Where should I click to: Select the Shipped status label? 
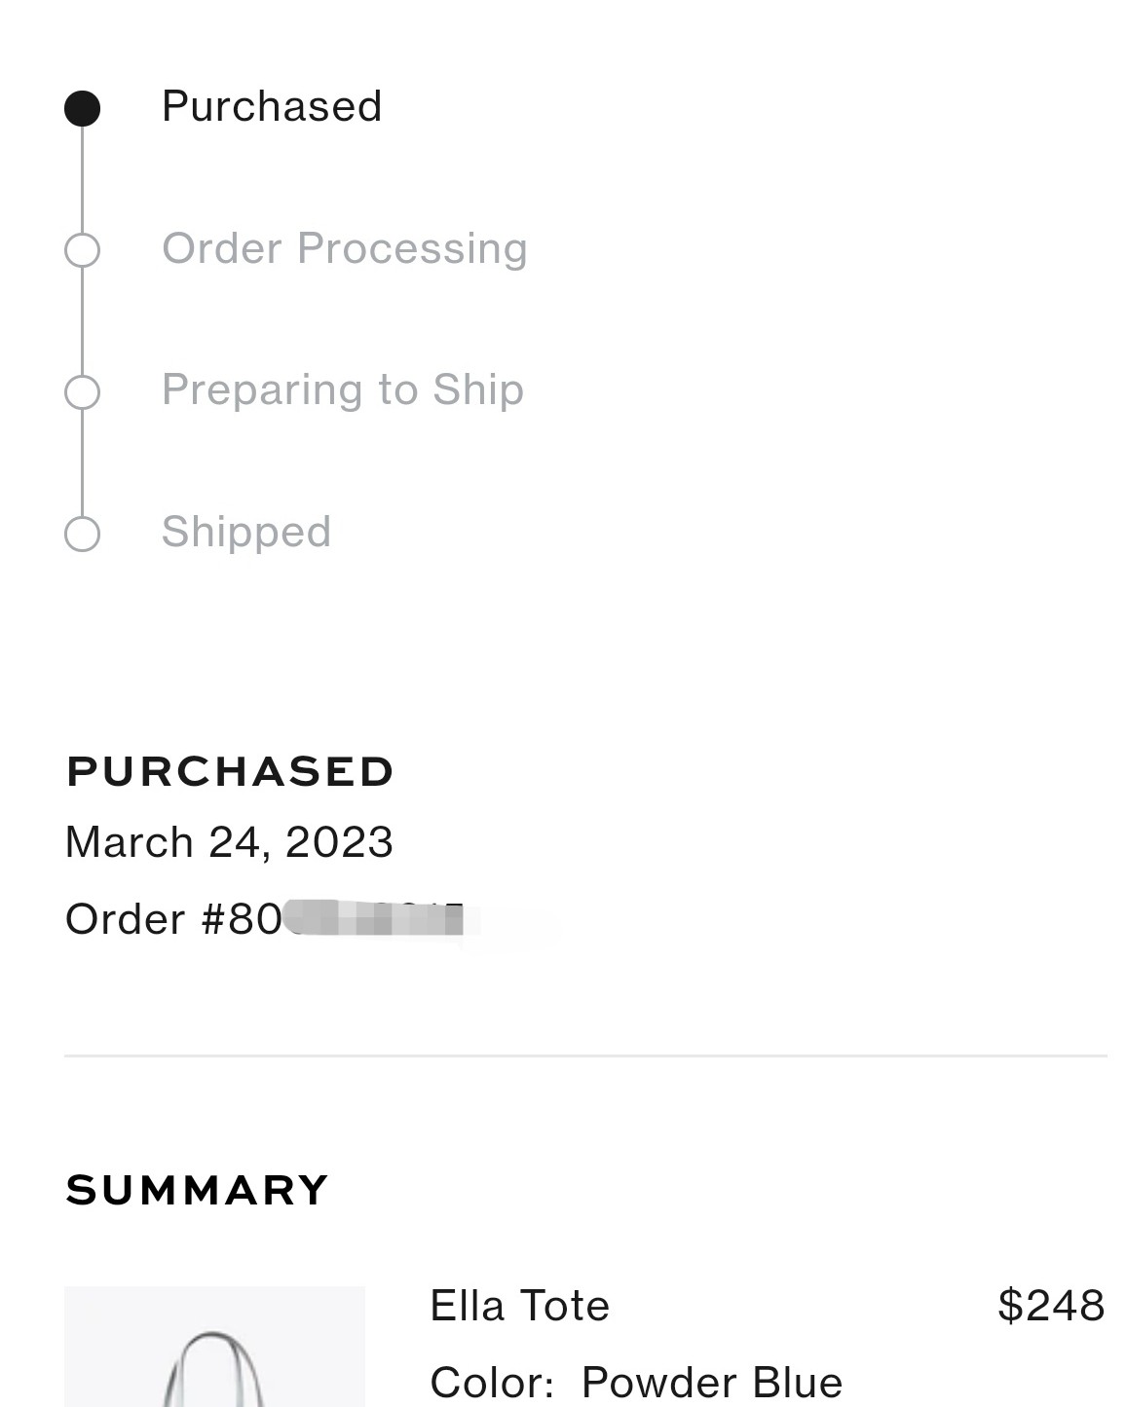246,533
